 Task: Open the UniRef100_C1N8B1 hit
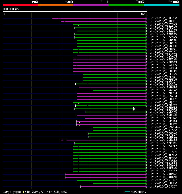(163, 21)
